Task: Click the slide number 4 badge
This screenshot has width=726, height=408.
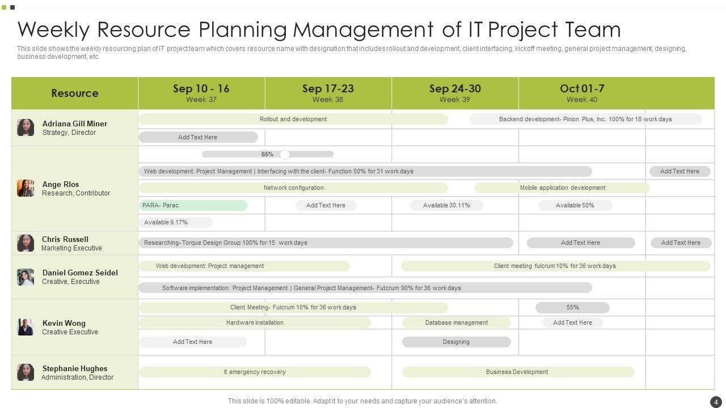Action: click(715, 401)
